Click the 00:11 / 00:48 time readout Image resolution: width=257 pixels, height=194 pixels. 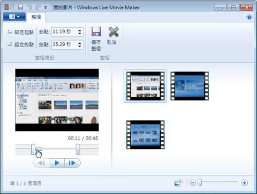83,138
